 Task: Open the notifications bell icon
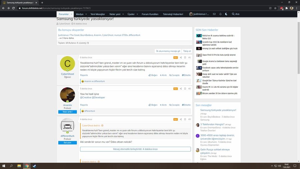click(220, 14)
